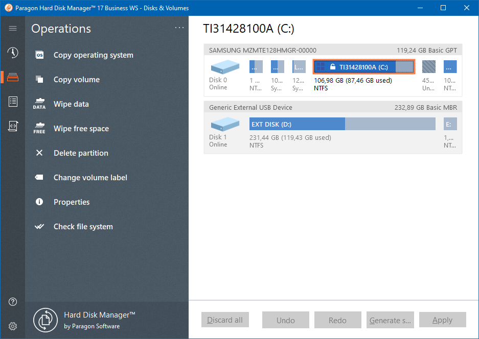Open Backup & Recovery clock icon in sidebar
Viewport: 479px width, 339px height.
(x=13, y=53)
